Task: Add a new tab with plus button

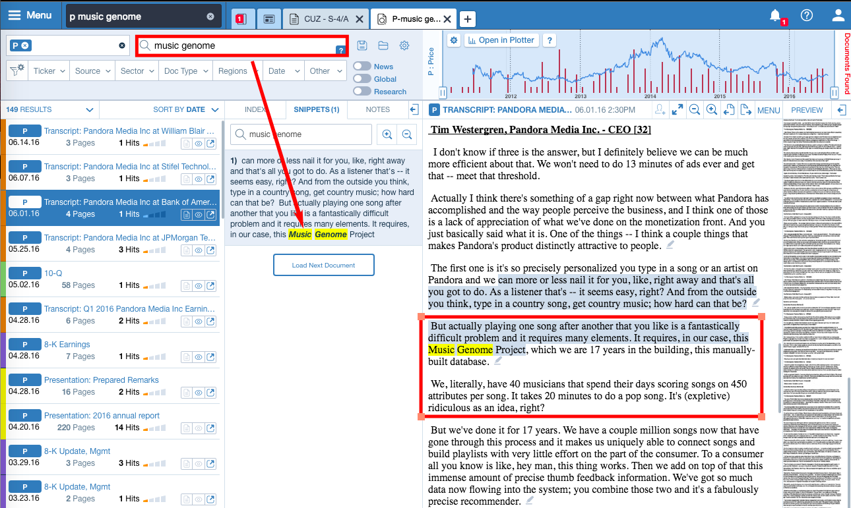Action: (466, 19)
